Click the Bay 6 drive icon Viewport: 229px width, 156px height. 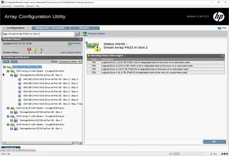point(20,100)
